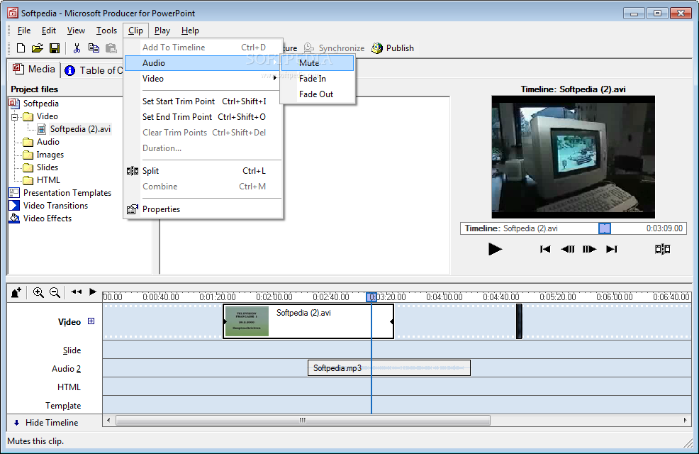Image resolution: width=699 pixels, height=454 pixels.
Task: Open the Tools menu
Action: point(106,31)
